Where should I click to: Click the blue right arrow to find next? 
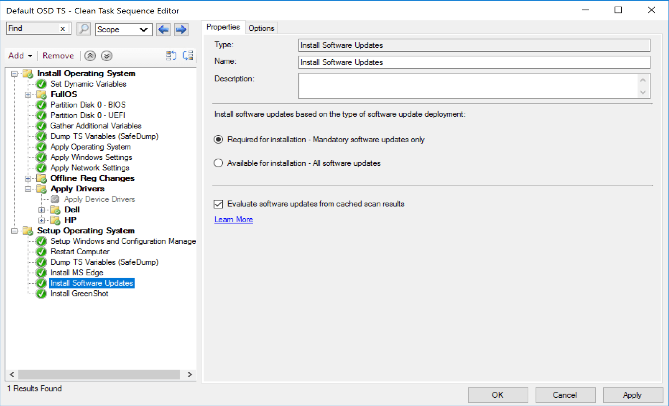click(x=181, y=29)
